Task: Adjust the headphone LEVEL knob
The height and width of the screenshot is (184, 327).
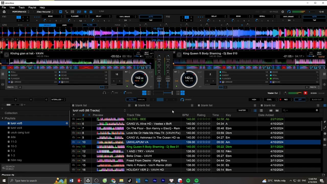Action: point(125,93)
